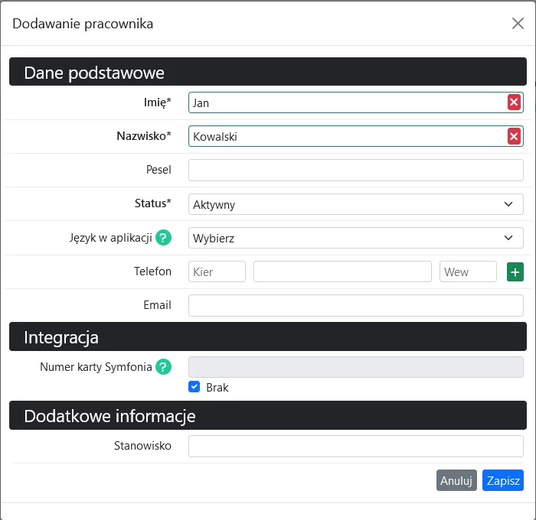The image size is (536, 520).
Task: Click into the Email input field
Action: coord(355,305)
